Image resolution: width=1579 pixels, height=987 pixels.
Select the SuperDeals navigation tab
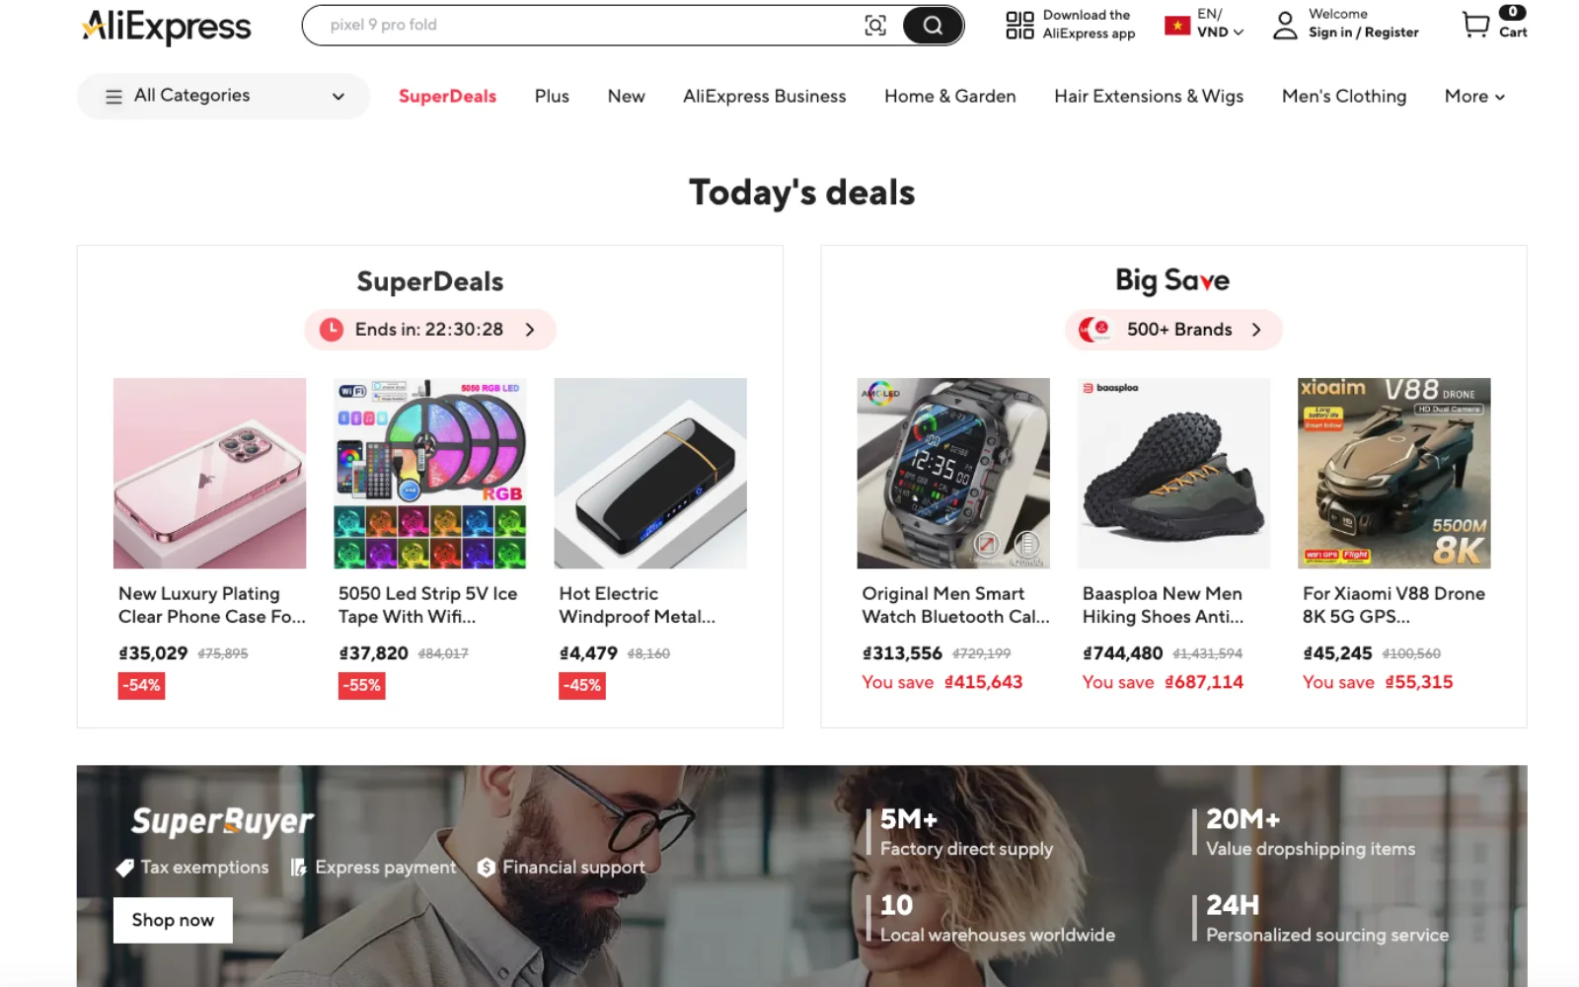[x=447, y=96]
